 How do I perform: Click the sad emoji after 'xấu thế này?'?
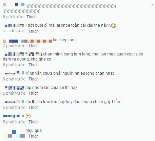click(x=114, y=25)
